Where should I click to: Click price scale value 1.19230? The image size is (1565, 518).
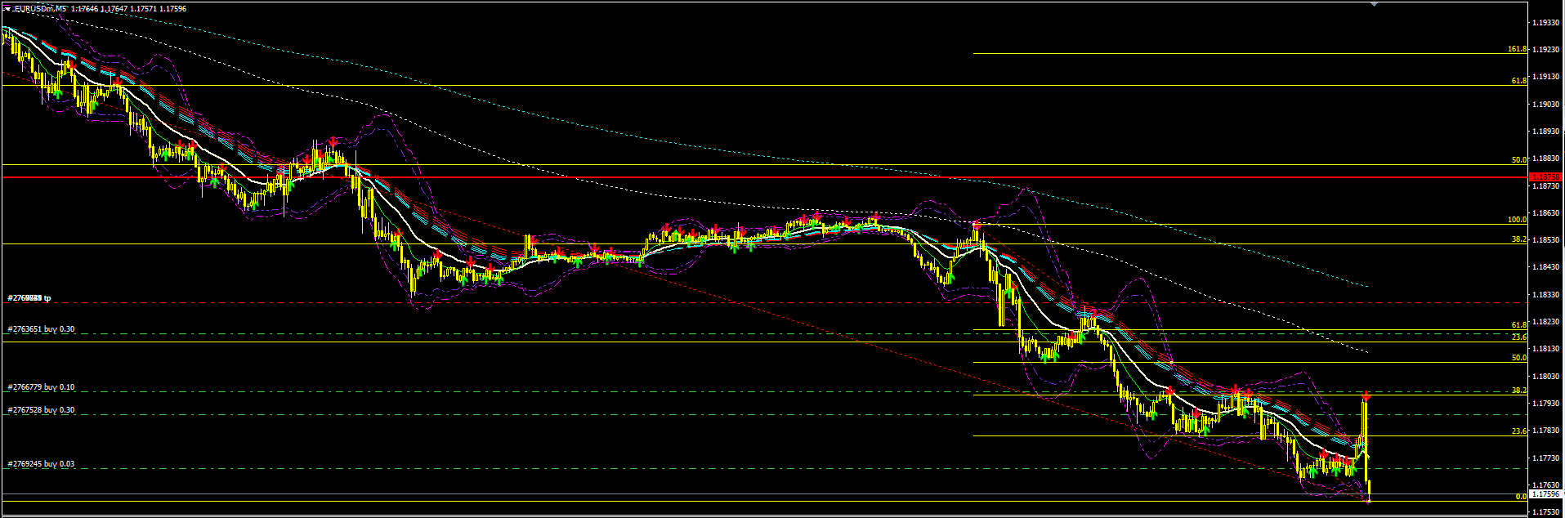pyautogui.click(x=1546, y=50)
